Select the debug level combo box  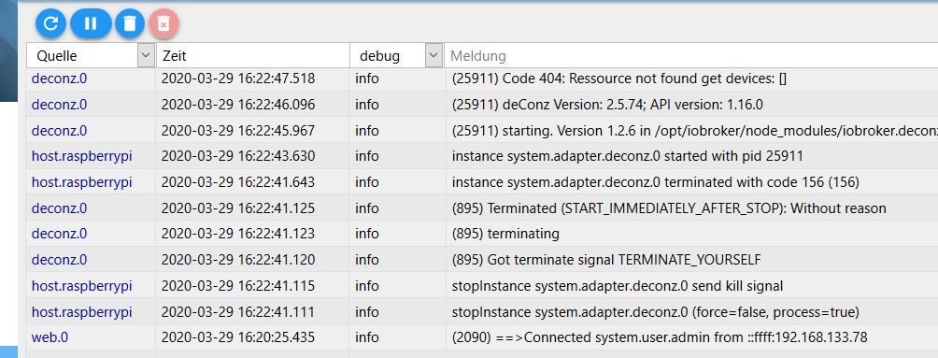coord(397,56)
